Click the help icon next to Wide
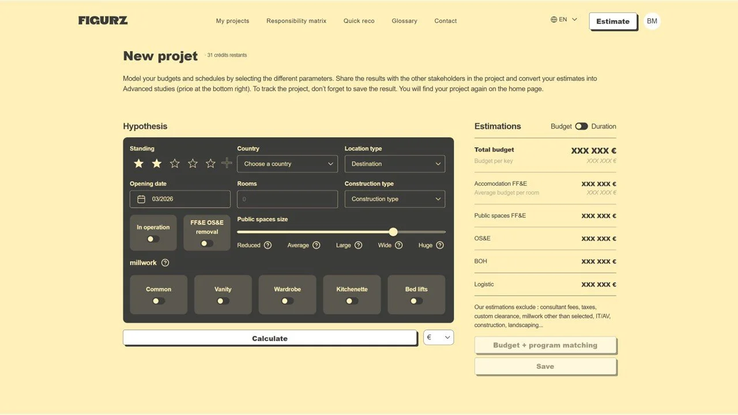 click(x=399, y=245)
